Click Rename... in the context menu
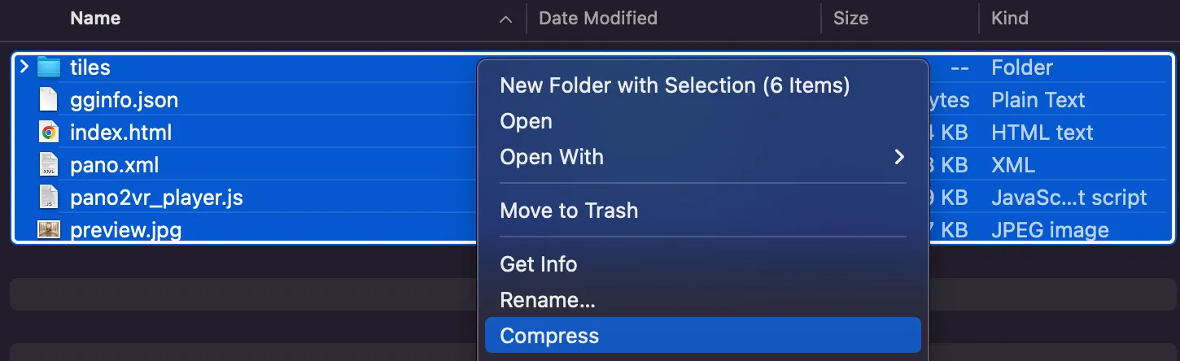The height and width of the screenshot is (361, 1180). coord(548,300)
